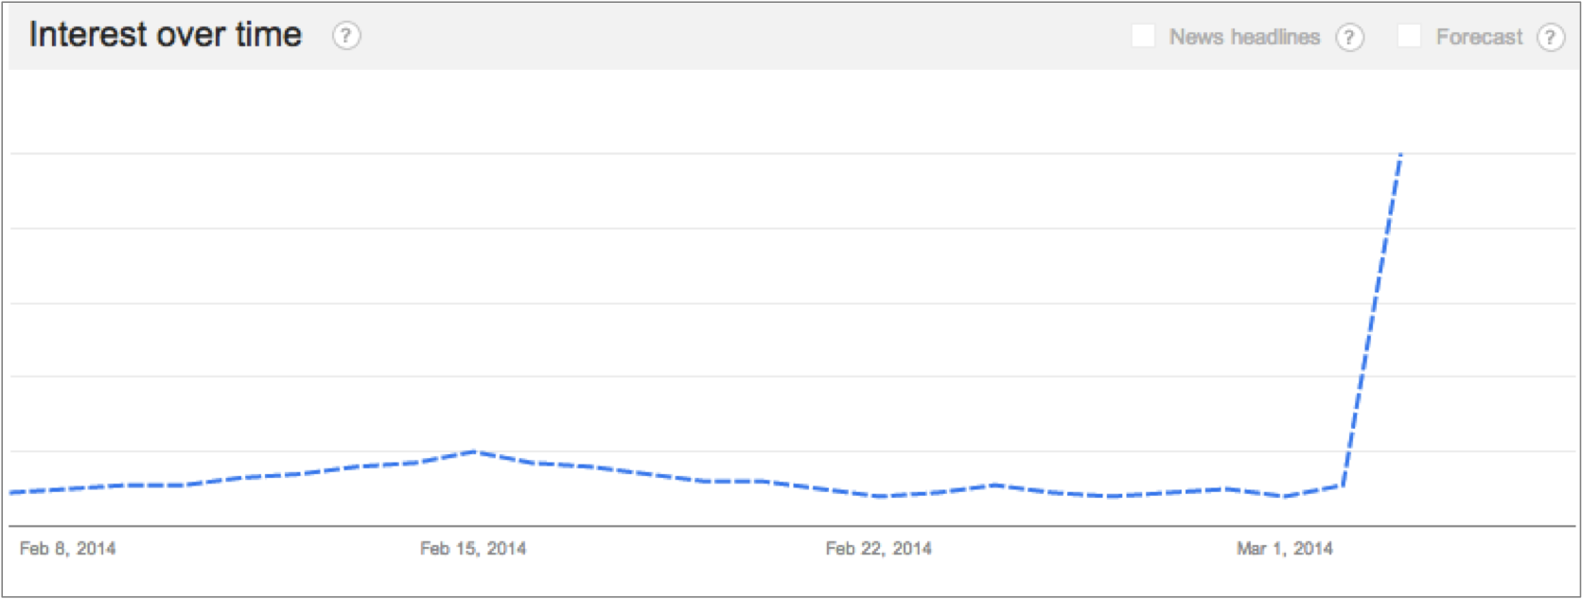The image size is (1582, 599).
Task: Click the Feb 15, 2014 axis label
Action: 473,549
